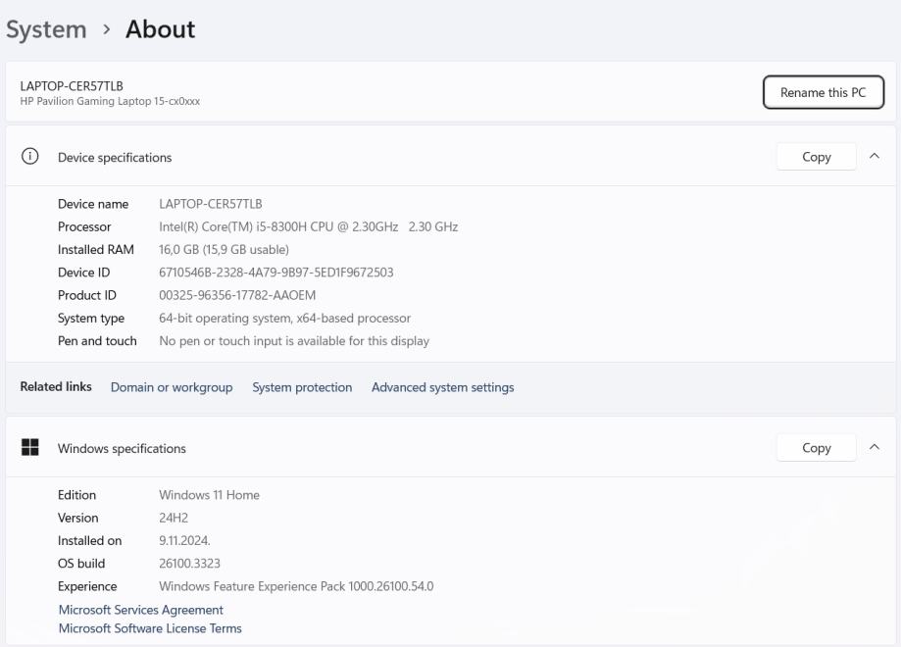Click the Processor label
The width and height of the screenshot is (901, 647).
84,226
